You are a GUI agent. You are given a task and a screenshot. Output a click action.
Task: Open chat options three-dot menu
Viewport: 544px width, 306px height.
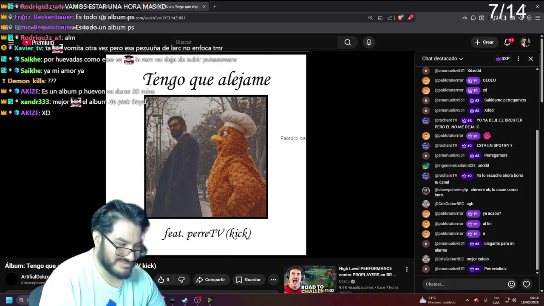(x=518, y=59)
